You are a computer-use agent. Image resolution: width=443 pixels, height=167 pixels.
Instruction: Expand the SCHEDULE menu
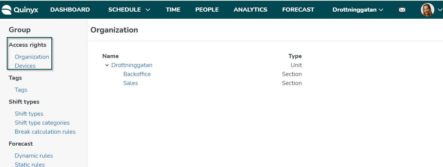click(129, 10)
